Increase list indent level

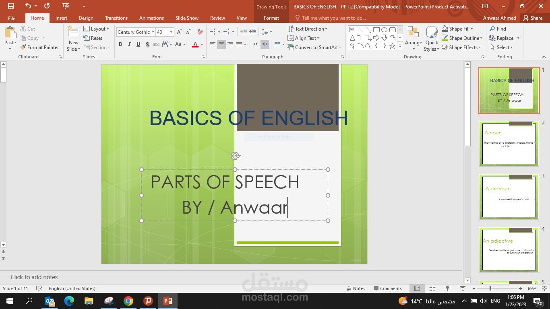(252, 32)
